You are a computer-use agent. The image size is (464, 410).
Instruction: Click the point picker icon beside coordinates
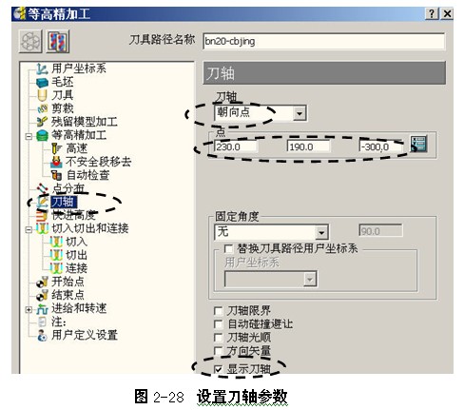[418, 145]
